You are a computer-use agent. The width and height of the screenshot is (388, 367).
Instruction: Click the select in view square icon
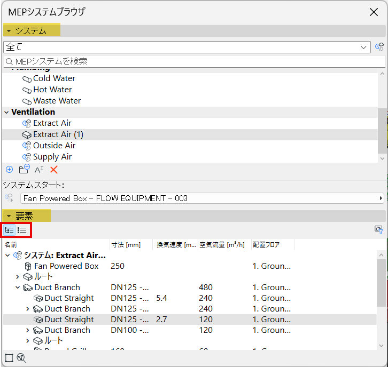click(9, 358)
